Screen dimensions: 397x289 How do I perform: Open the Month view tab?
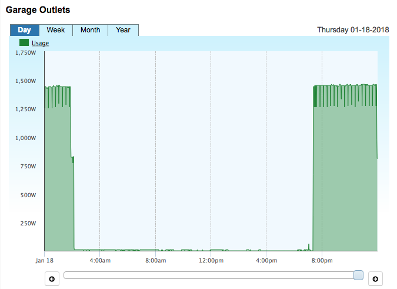[x=91, y=30]
